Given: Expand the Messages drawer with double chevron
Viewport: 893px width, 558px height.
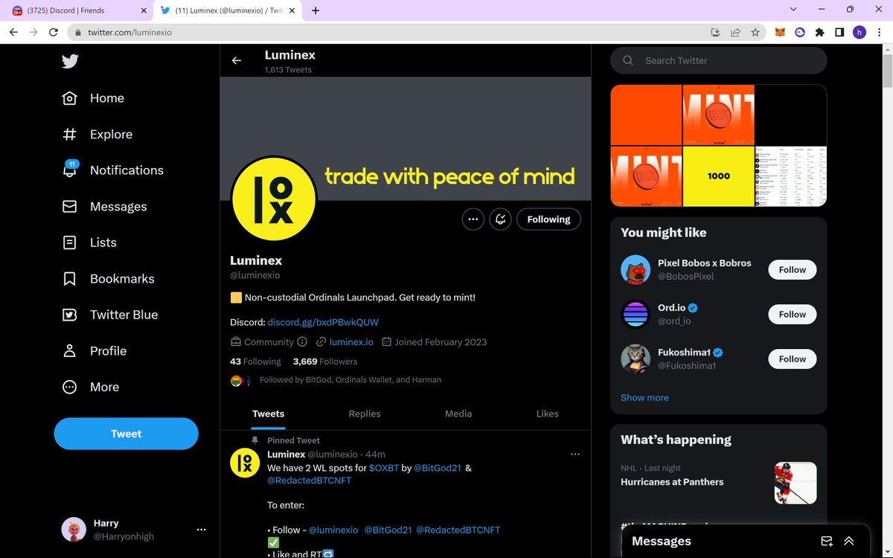Looking at the screenshot, I should tap(849, 541).
